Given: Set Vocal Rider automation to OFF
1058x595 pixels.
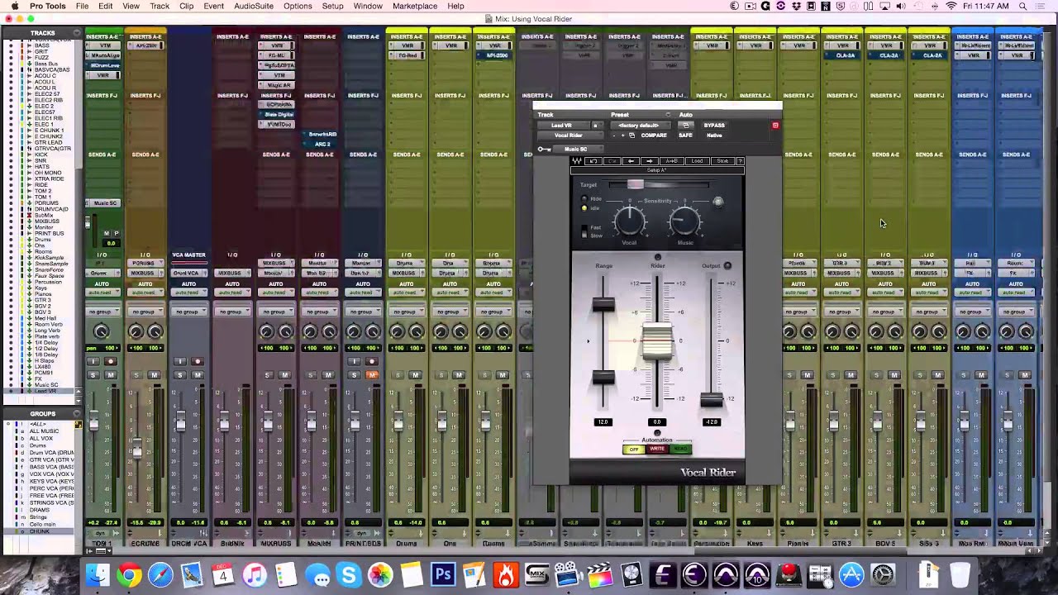Looking at the screenshot, I should pyautogui.click(x=634, y=449).
